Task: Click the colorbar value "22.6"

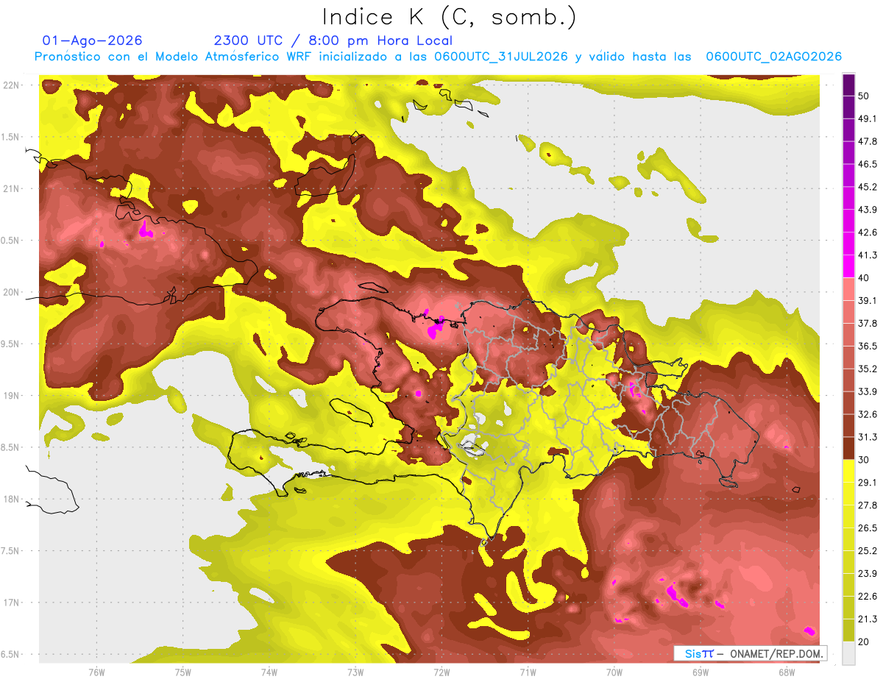Action: pos(867,597)
